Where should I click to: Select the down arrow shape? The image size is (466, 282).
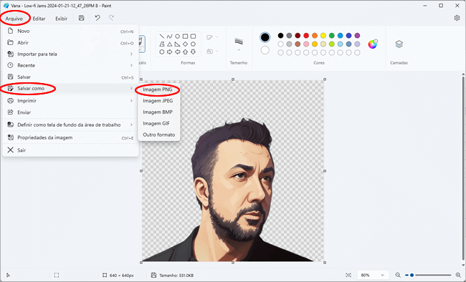tap(193, 52)
